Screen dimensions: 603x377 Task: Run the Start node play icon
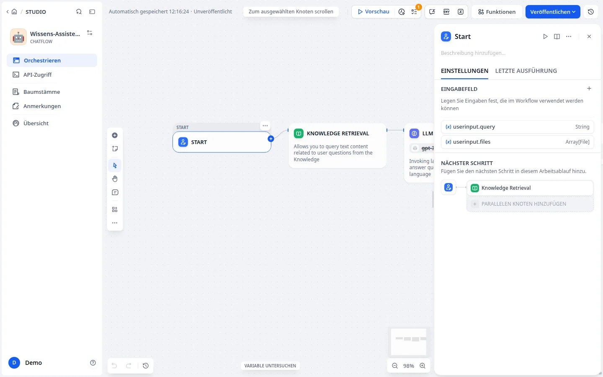tap(545, 36)
